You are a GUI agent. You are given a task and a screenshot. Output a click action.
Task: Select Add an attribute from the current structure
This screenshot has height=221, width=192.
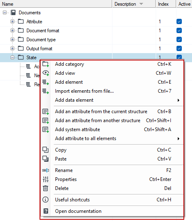112,112
